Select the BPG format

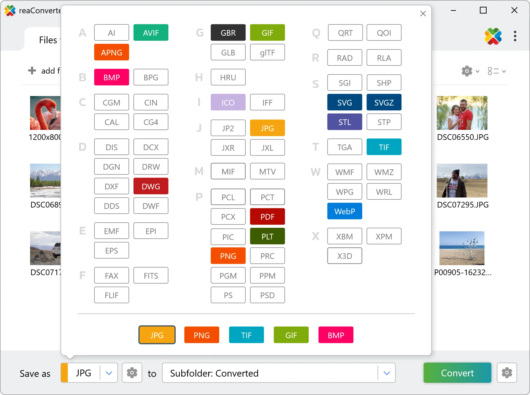tap(151, 77)
